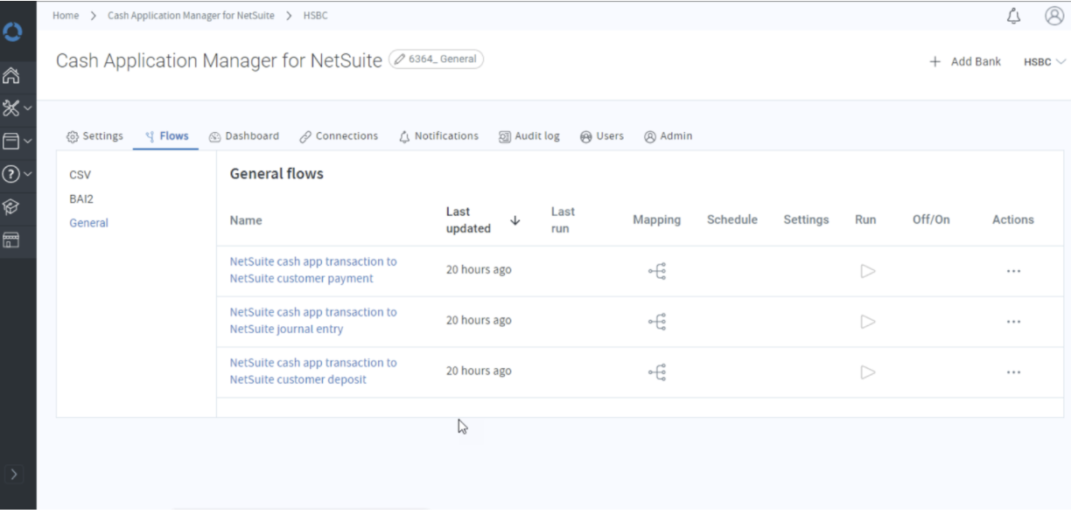Go to Home breadcrumb
The image size is (1071, 514).
(x=66, y=16)
